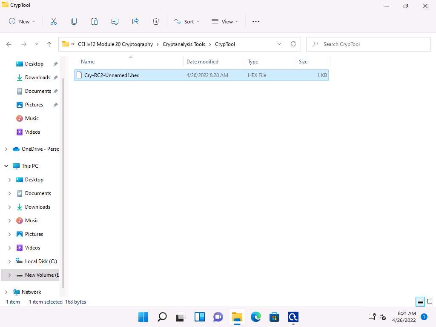The width and height of the screenshot is (436, 327).
Task: Sort files by Date modified column
Action: 202,62
